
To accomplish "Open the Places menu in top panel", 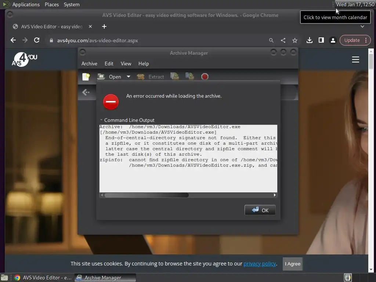I will 51,4.
